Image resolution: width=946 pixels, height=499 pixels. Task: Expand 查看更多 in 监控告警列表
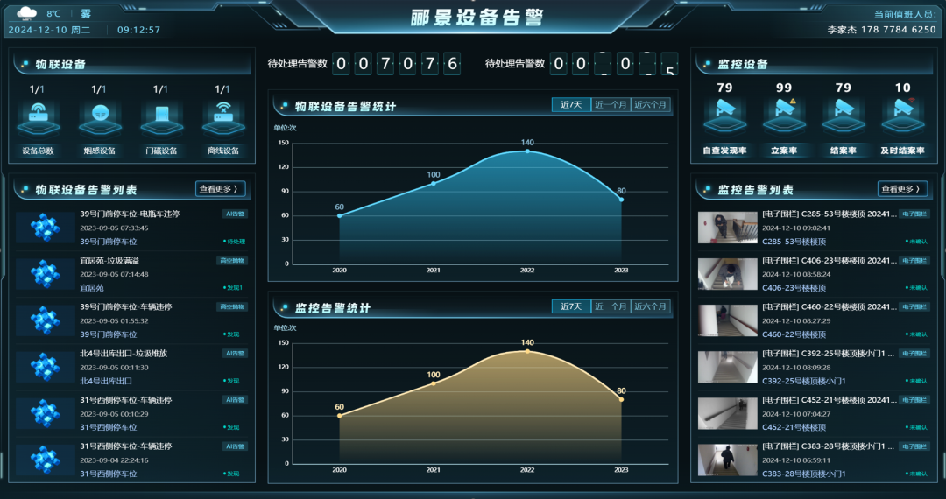point(902,189)
